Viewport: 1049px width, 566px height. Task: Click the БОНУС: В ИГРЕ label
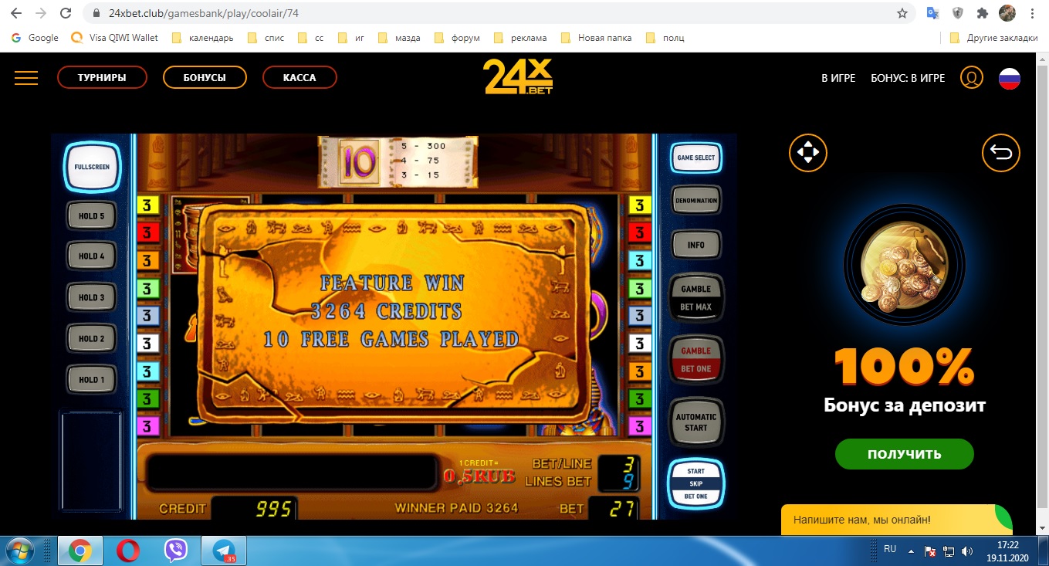(908, 78)
